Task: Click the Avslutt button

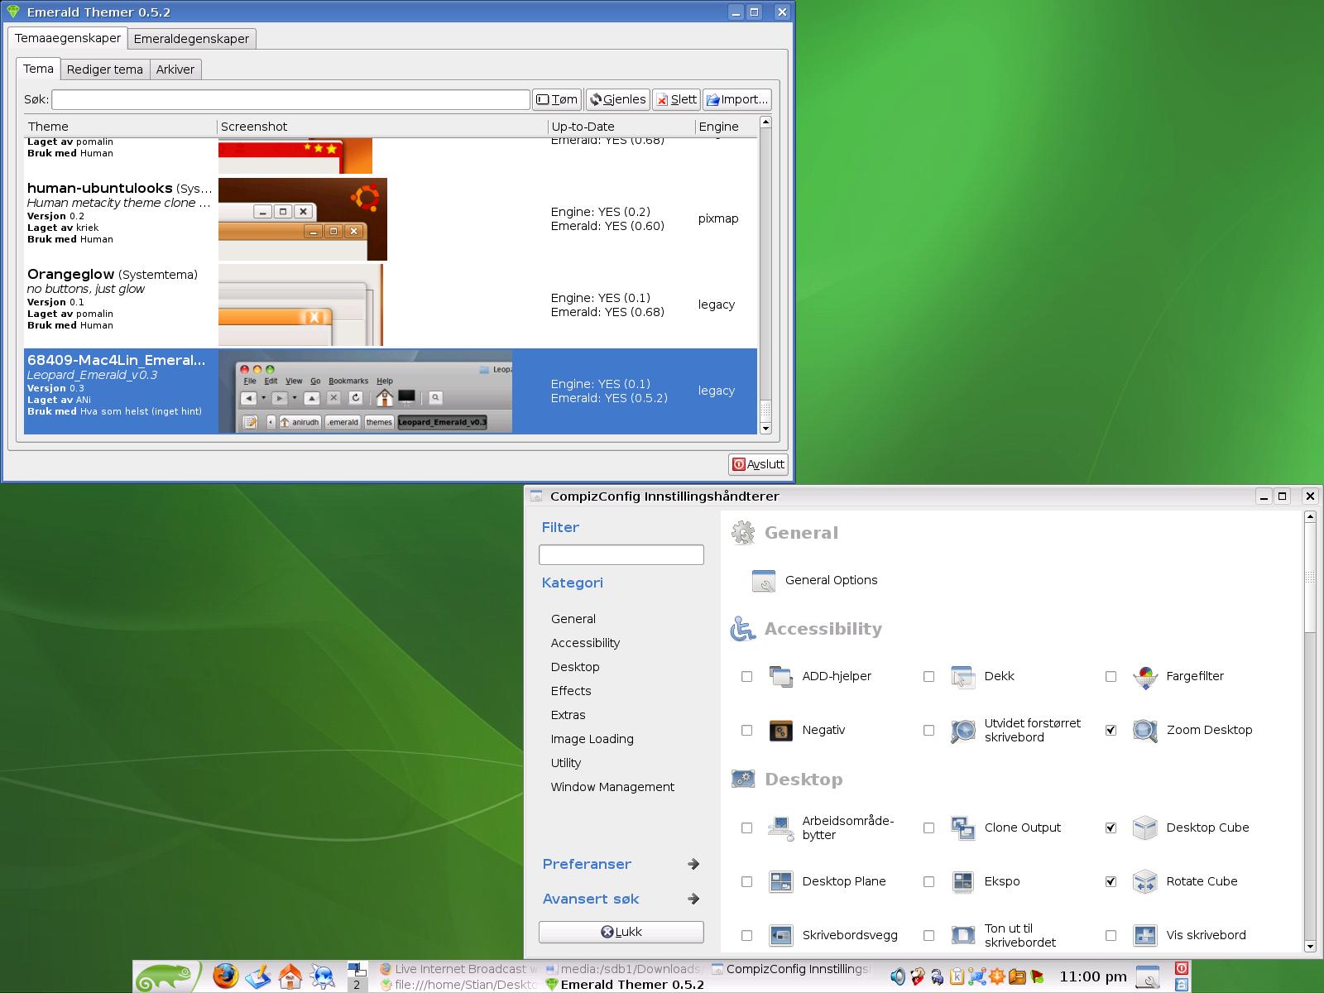Action: click(758, 464)
